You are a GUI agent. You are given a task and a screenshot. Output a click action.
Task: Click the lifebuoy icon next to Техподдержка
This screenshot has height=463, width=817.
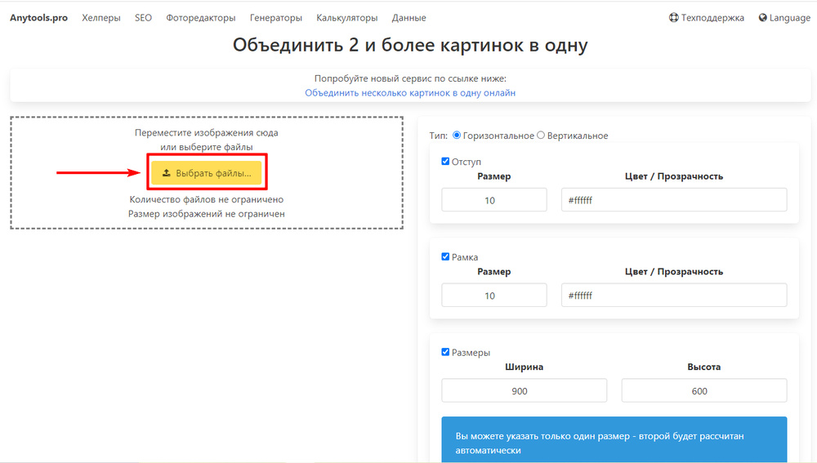673,18
